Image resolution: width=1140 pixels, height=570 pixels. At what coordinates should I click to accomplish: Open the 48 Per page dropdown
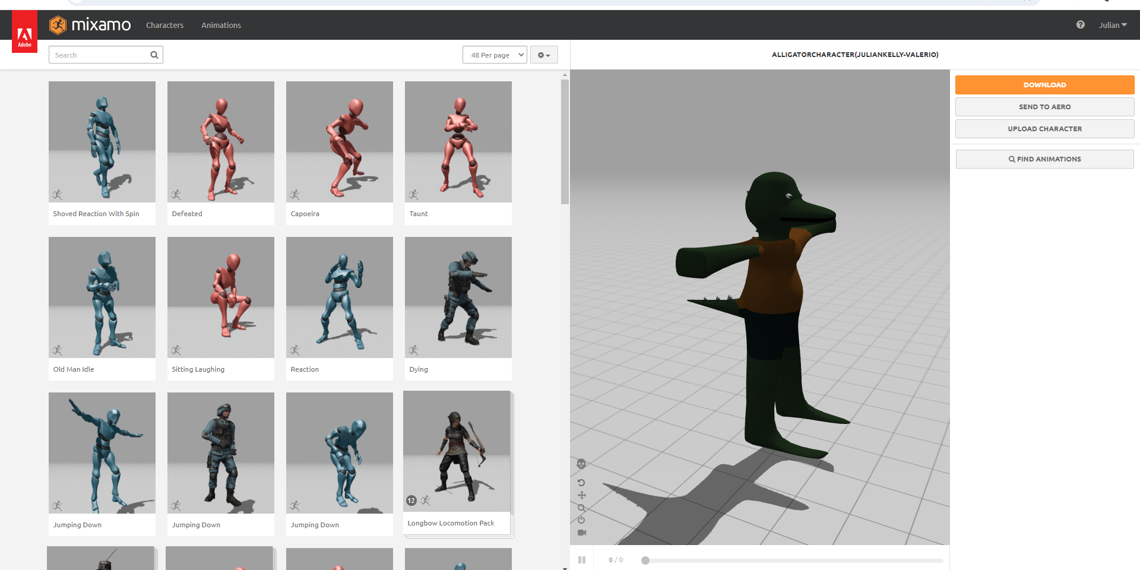point(495,55)
